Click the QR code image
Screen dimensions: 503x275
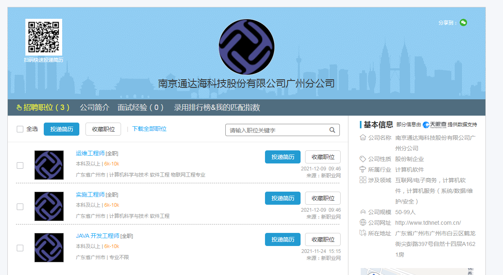(44, 37)
